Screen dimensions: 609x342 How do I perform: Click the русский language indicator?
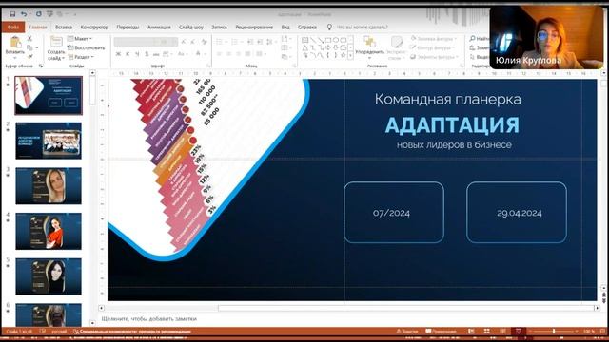pos(59,332)
